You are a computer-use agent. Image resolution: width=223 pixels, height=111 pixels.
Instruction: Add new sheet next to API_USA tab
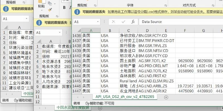coord(166,97)
